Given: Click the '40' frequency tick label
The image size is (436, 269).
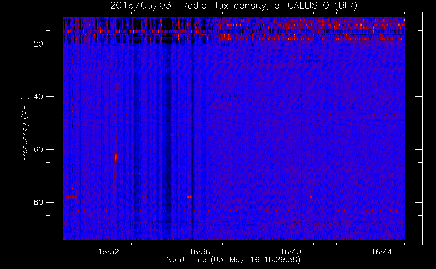Looking at the screenshot, I should click(39, 97).
